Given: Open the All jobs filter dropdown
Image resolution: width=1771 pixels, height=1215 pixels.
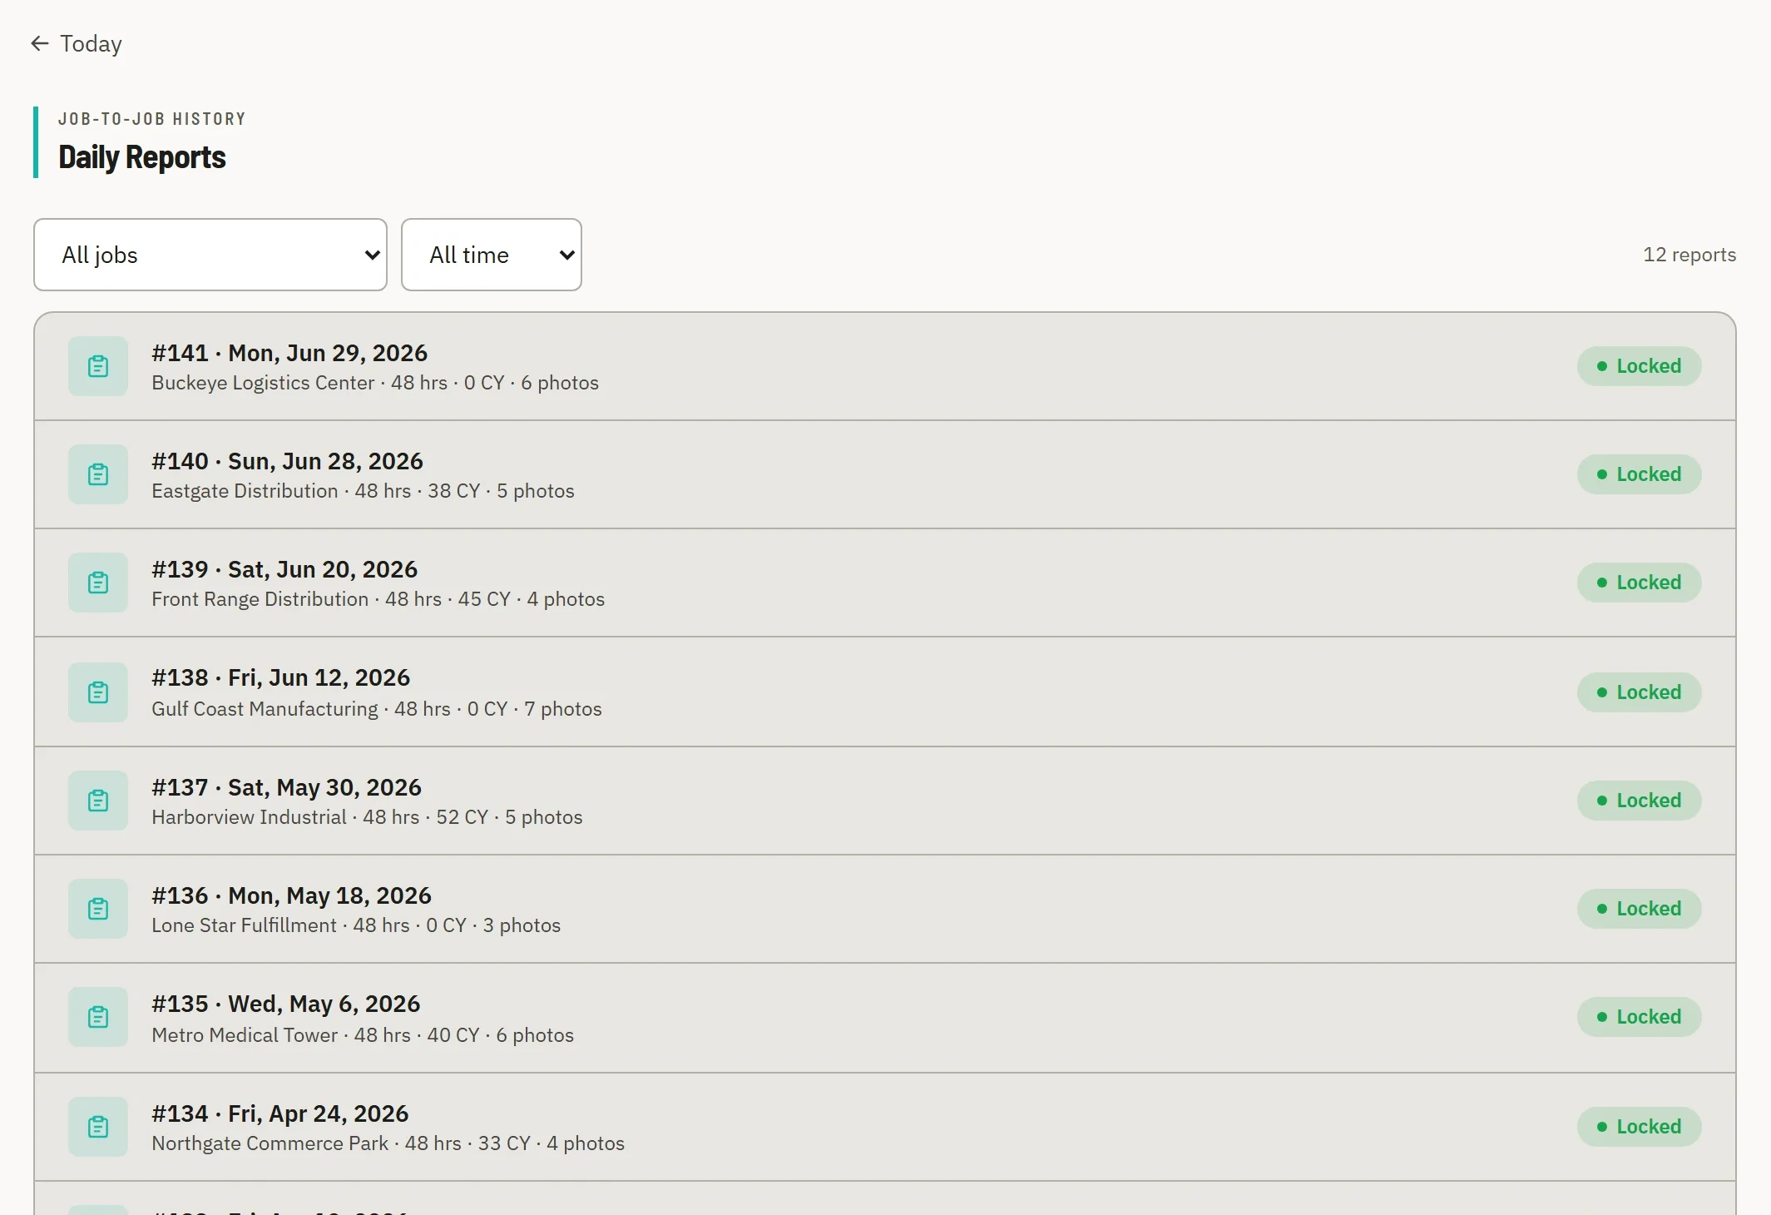Looking at the screenshot, I should pos(210,255).
